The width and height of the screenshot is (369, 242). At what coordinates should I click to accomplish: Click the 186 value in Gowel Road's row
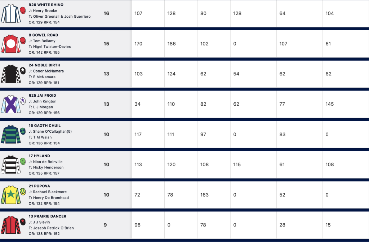(171, 44)
